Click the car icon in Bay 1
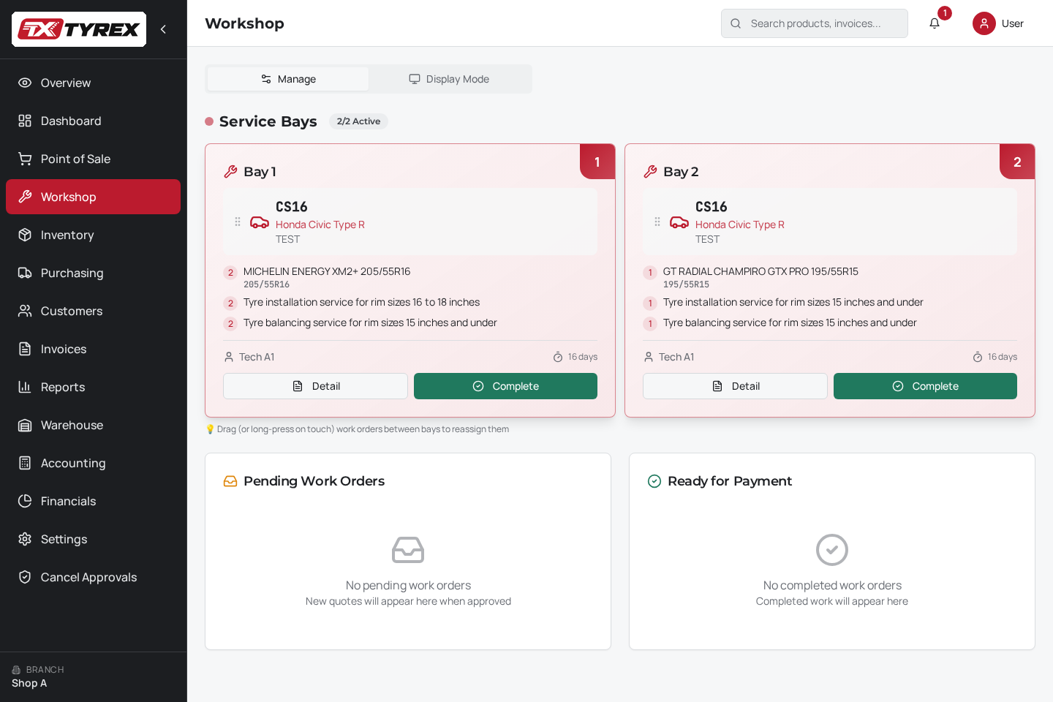Image resolution: width=1053 pixels, height=702 pixels. click(260, 222)
